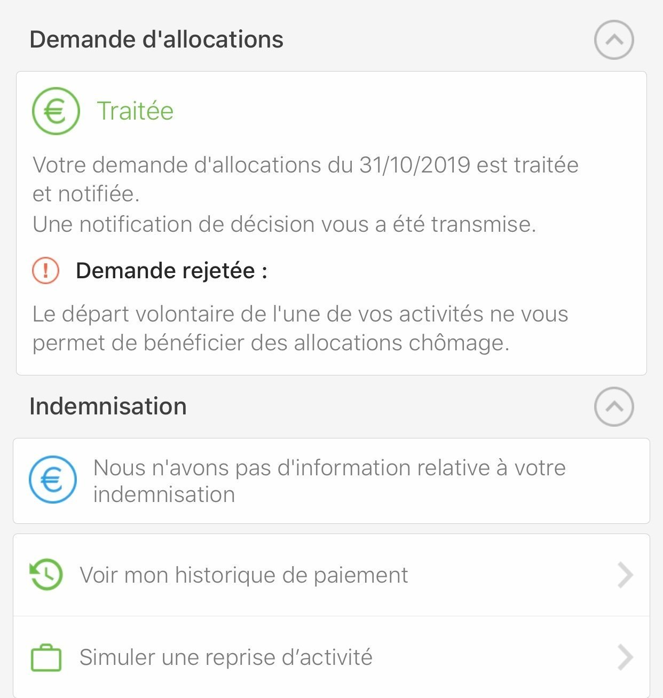Click the départ volontaire rejection reason

coord(300,328)
